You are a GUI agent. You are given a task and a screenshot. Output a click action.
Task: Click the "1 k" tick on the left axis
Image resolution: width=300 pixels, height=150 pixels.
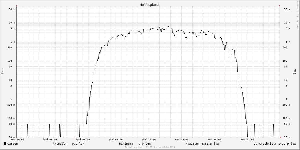coord(13,42)
